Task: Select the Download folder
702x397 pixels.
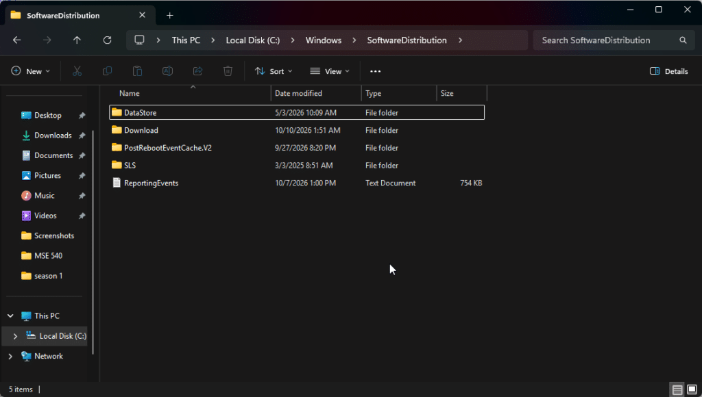Action: point(297,130)
